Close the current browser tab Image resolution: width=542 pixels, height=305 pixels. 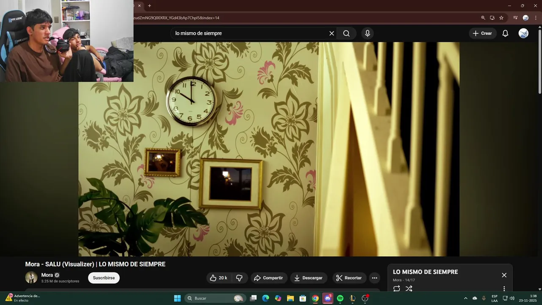tap(139, 6)
